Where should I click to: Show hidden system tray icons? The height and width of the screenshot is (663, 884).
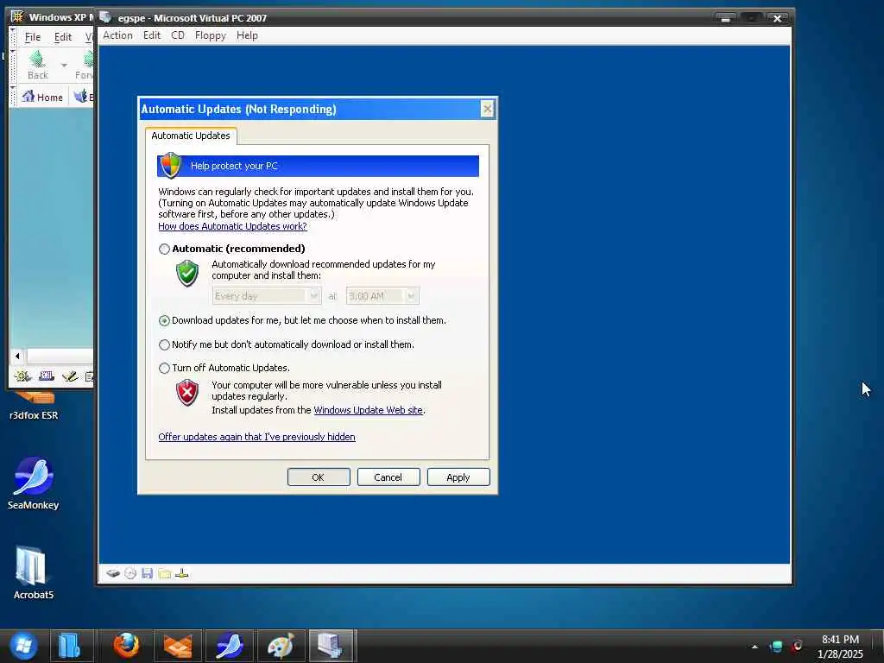click(755, 647)
